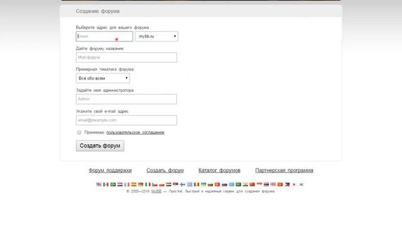The height and width of the screenshot is (226, 402).
Task: Select the Greece flag language
Action: click(190, 185)
